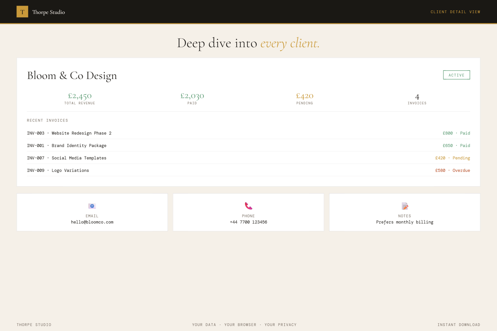The height and width of the screenshot is (331, 497).
Task: Click the £800 · Paid status
Action: (x=456, y=133)
